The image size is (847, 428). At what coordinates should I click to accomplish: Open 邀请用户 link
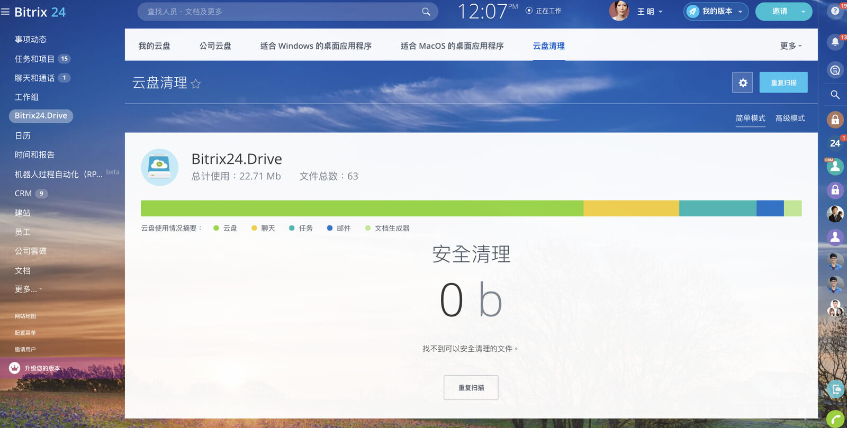coord(25,349)
